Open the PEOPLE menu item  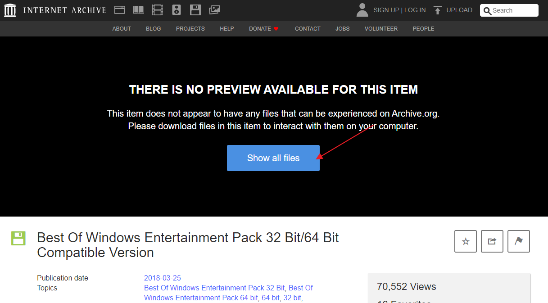423,29
